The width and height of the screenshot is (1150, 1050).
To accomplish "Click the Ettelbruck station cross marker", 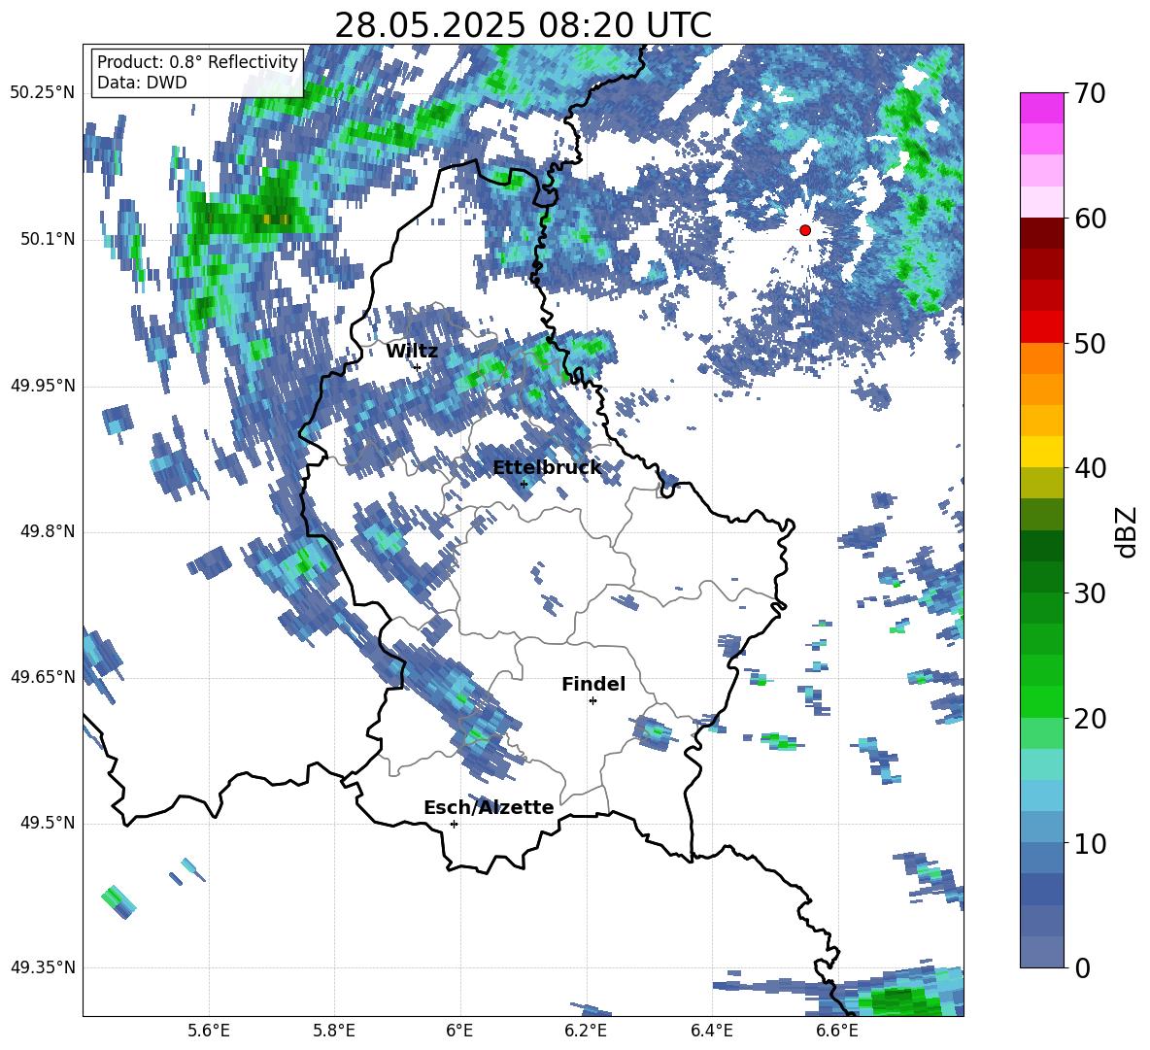I will (x=524, y=484).
